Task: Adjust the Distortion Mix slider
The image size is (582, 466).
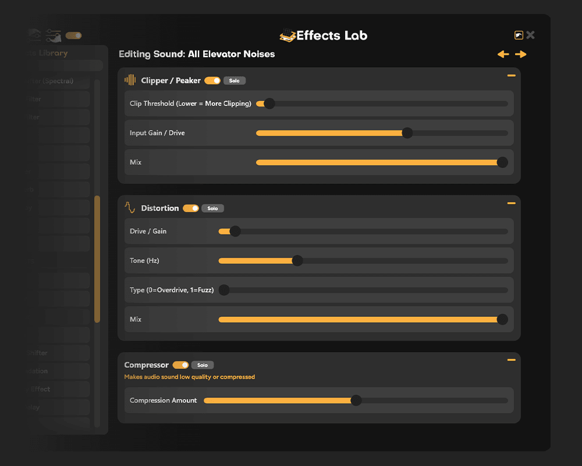Action: click(x=363, y=319)
